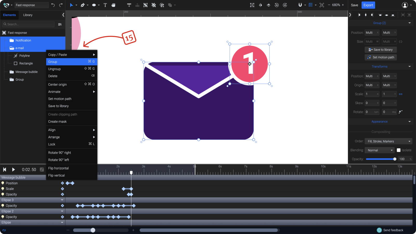The height and width of the screenshot is (234, 416).
Task: Open the Blending mode dropdown
Action: [379, 150]
